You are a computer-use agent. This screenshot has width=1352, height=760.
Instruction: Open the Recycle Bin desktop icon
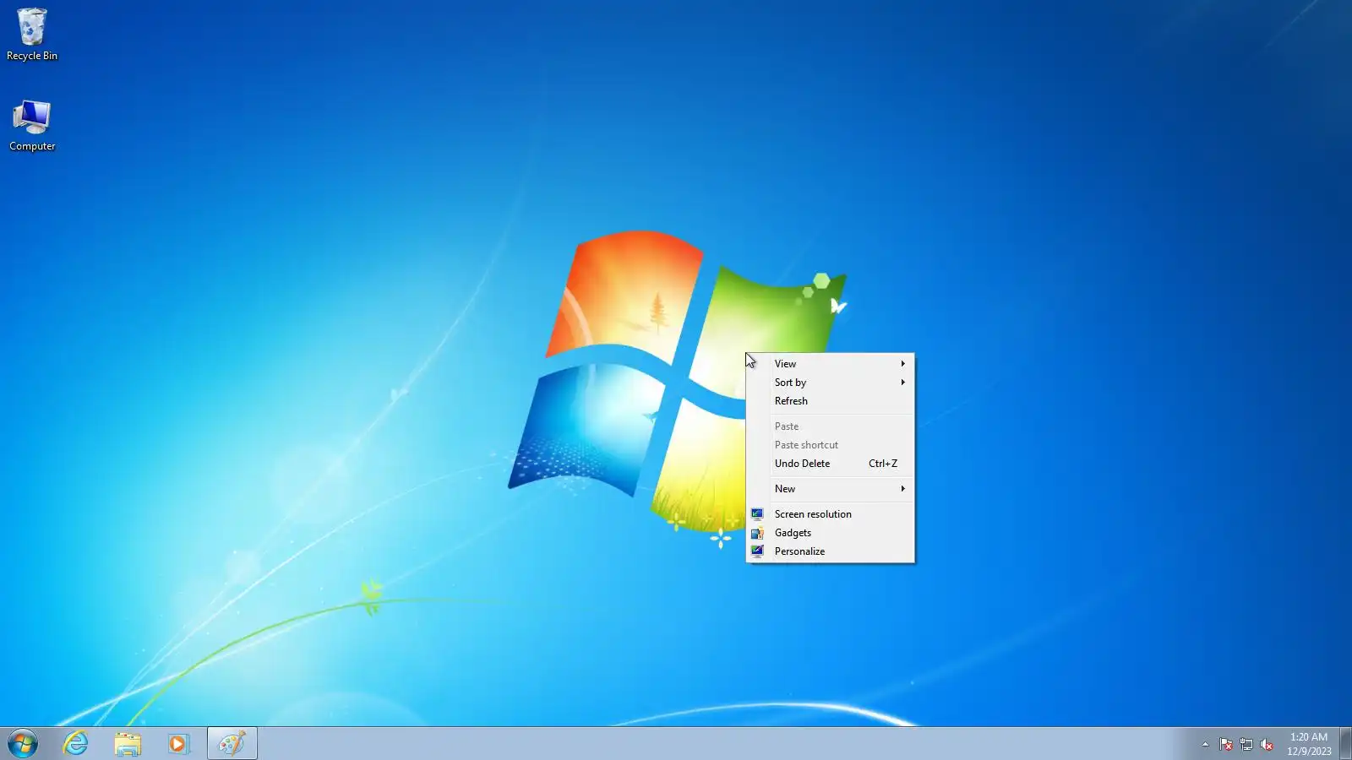coord(32,35)
